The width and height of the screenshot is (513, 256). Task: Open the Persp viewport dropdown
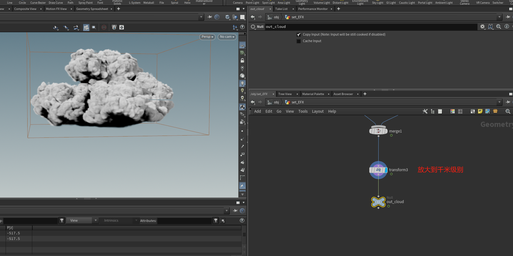tap(207, 37)
